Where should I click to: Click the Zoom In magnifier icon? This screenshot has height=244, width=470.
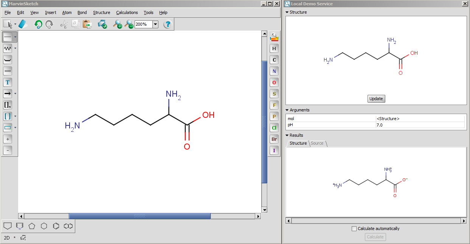[118, 25]
